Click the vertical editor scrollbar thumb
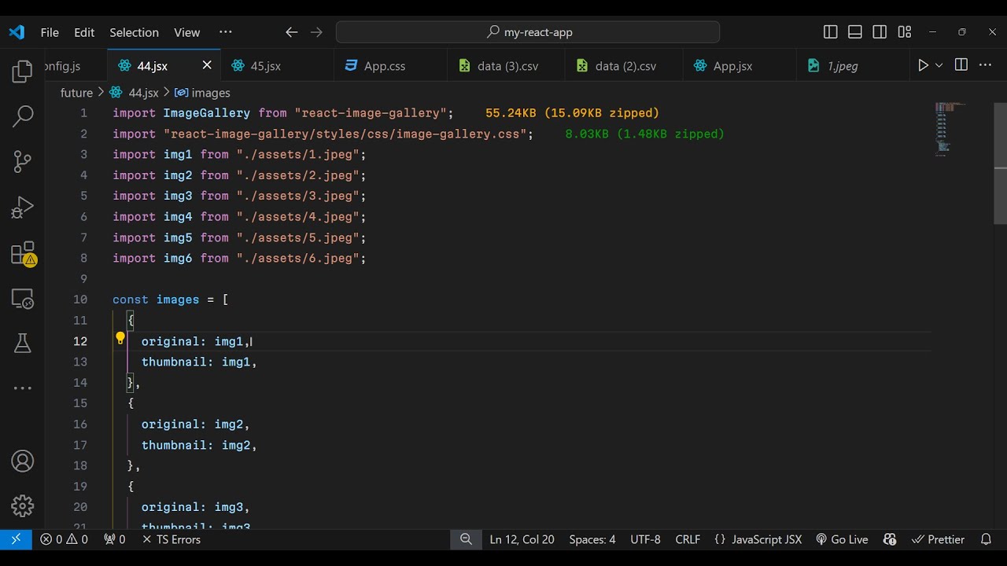 [x=1001, y=162]
